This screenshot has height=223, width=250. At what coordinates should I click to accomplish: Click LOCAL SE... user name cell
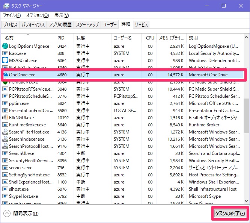pyautogui.click(x=125, y=111)
